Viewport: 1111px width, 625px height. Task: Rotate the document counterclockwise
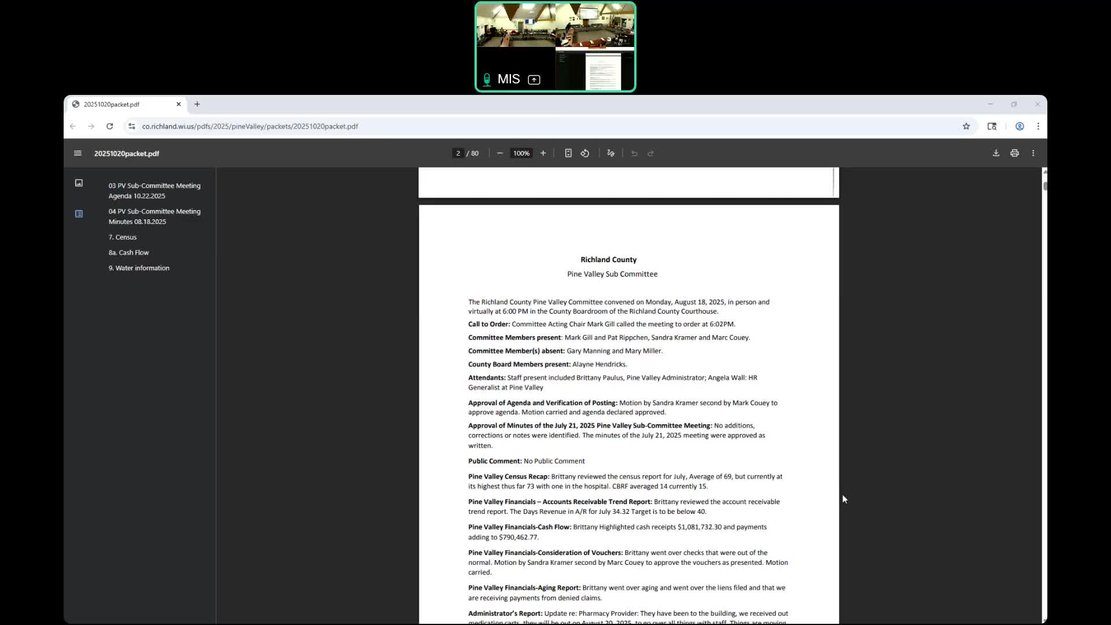click(x=585, y=153)
